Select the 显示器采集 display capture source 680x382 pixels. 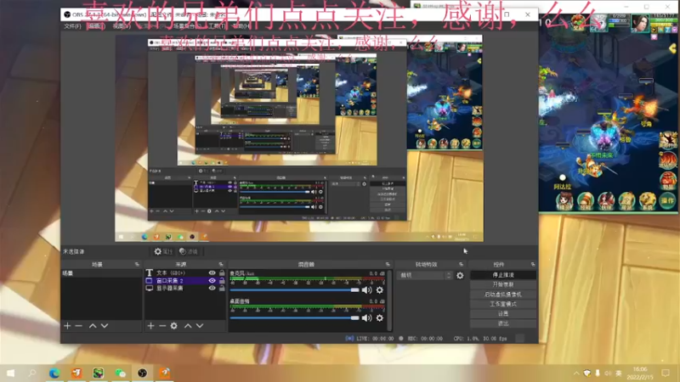185,288
